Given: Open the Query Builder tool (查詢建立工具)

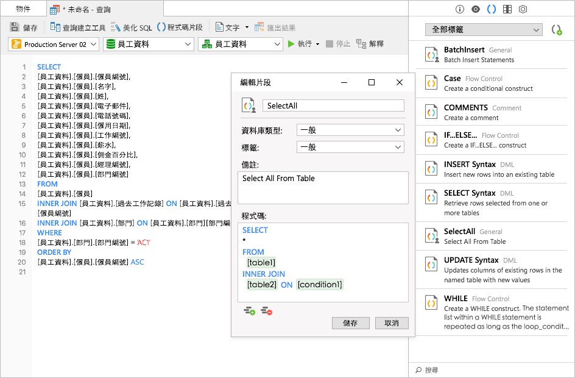Looking at the screenshot, I should [x=78, y=27].
